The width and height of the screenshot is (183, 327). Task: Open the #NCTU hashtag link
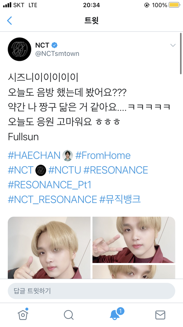click(64, 170)
